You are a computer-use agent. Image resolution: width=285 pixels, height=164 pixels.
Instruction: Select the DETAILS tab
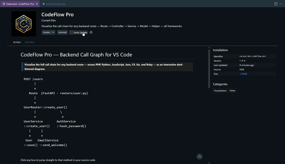(17, 42)
